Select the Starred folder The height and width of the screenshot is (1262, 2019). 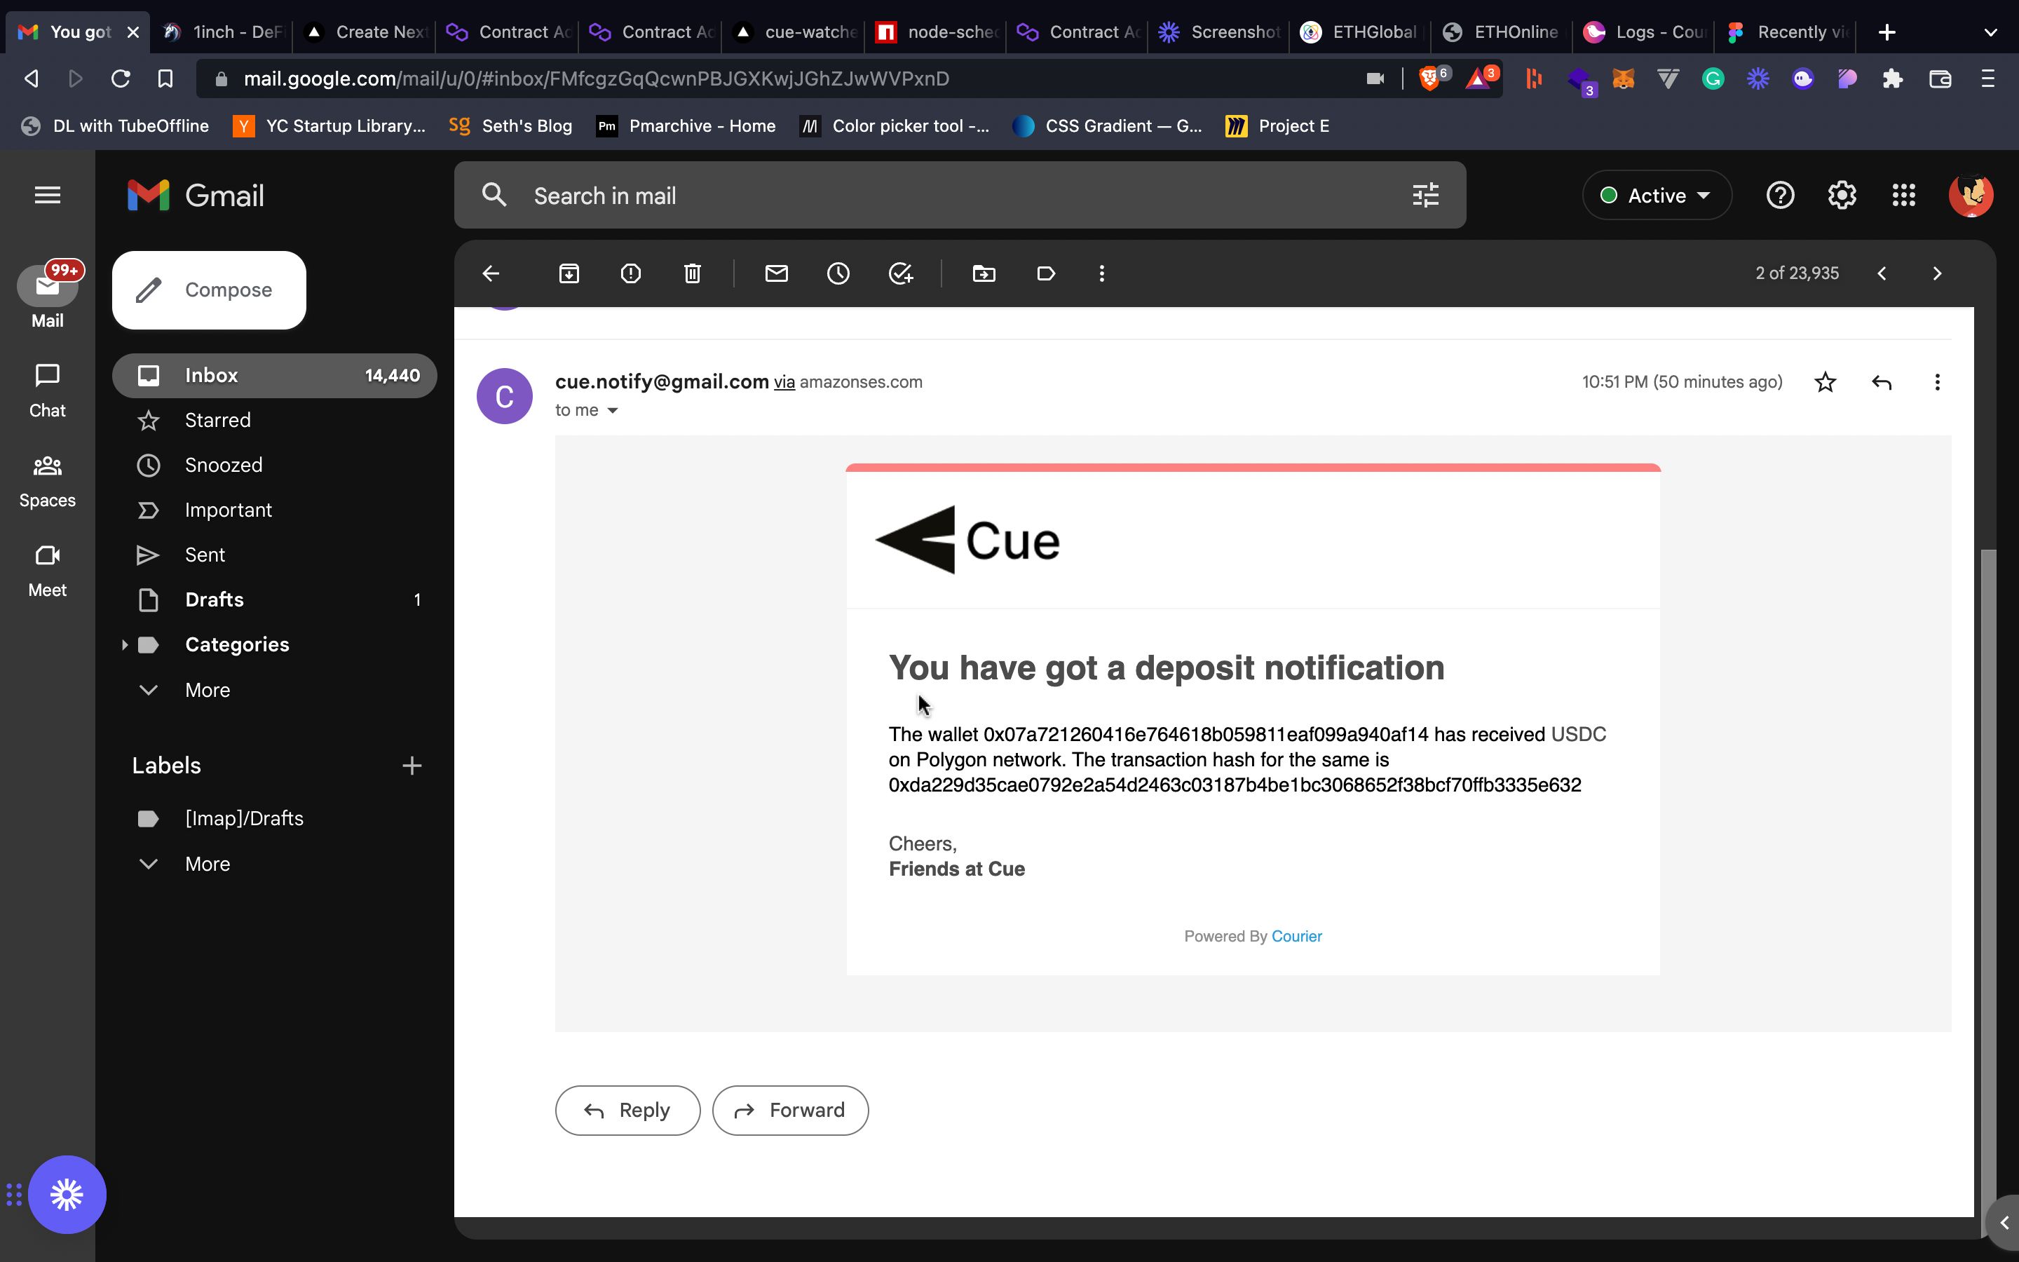[x=218, y=419]
